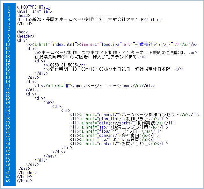
Task: Click the href="contact/" value
Action: 109,144
